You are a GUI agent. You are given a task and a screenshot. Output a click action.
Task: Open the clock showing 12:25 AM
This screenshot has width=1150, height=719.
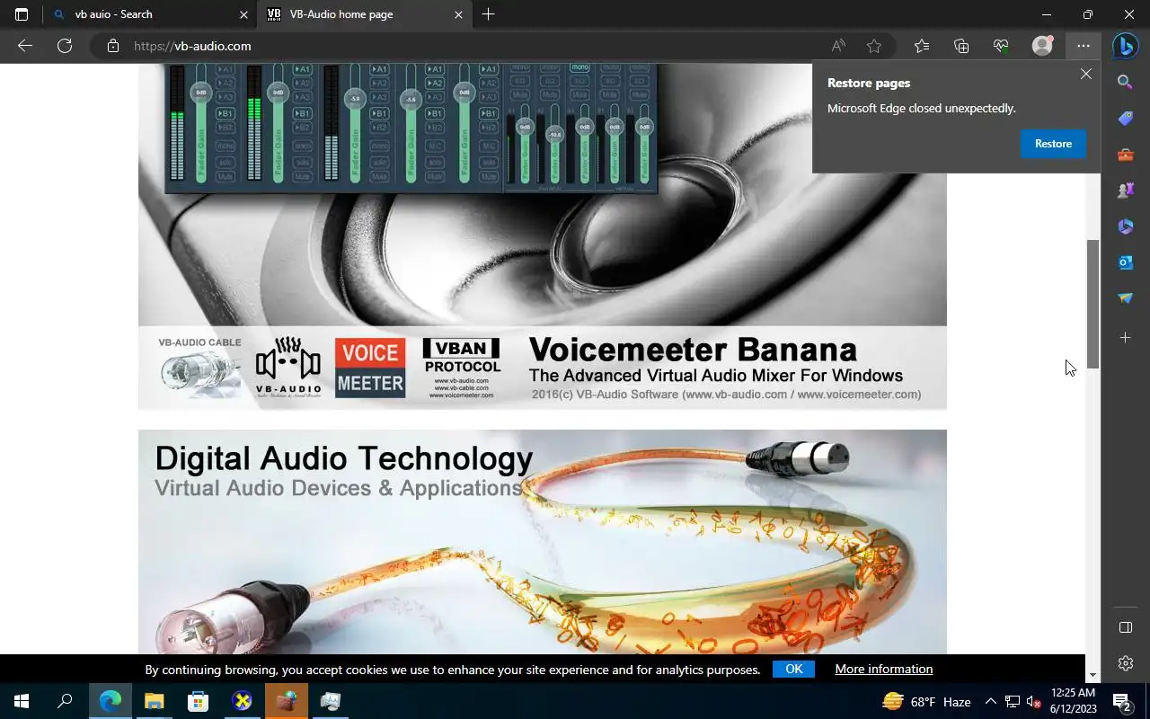pos(1073,701)
